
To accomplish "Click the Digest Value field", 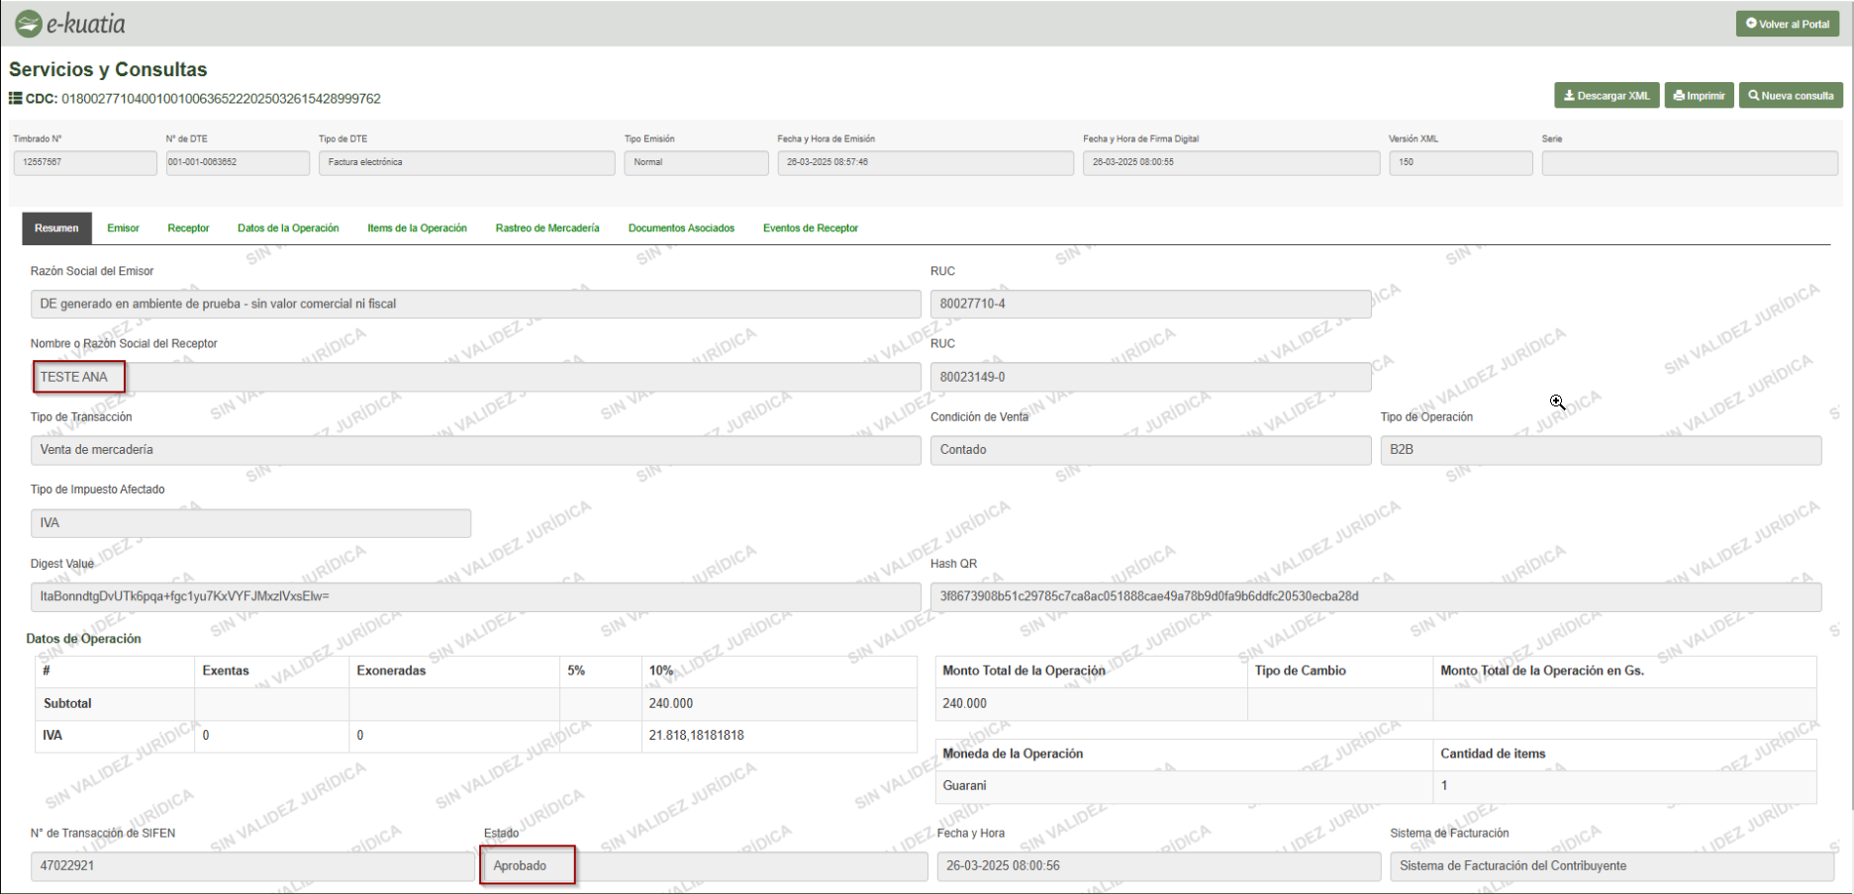I will pyautogui.click(x=475, y=596).
